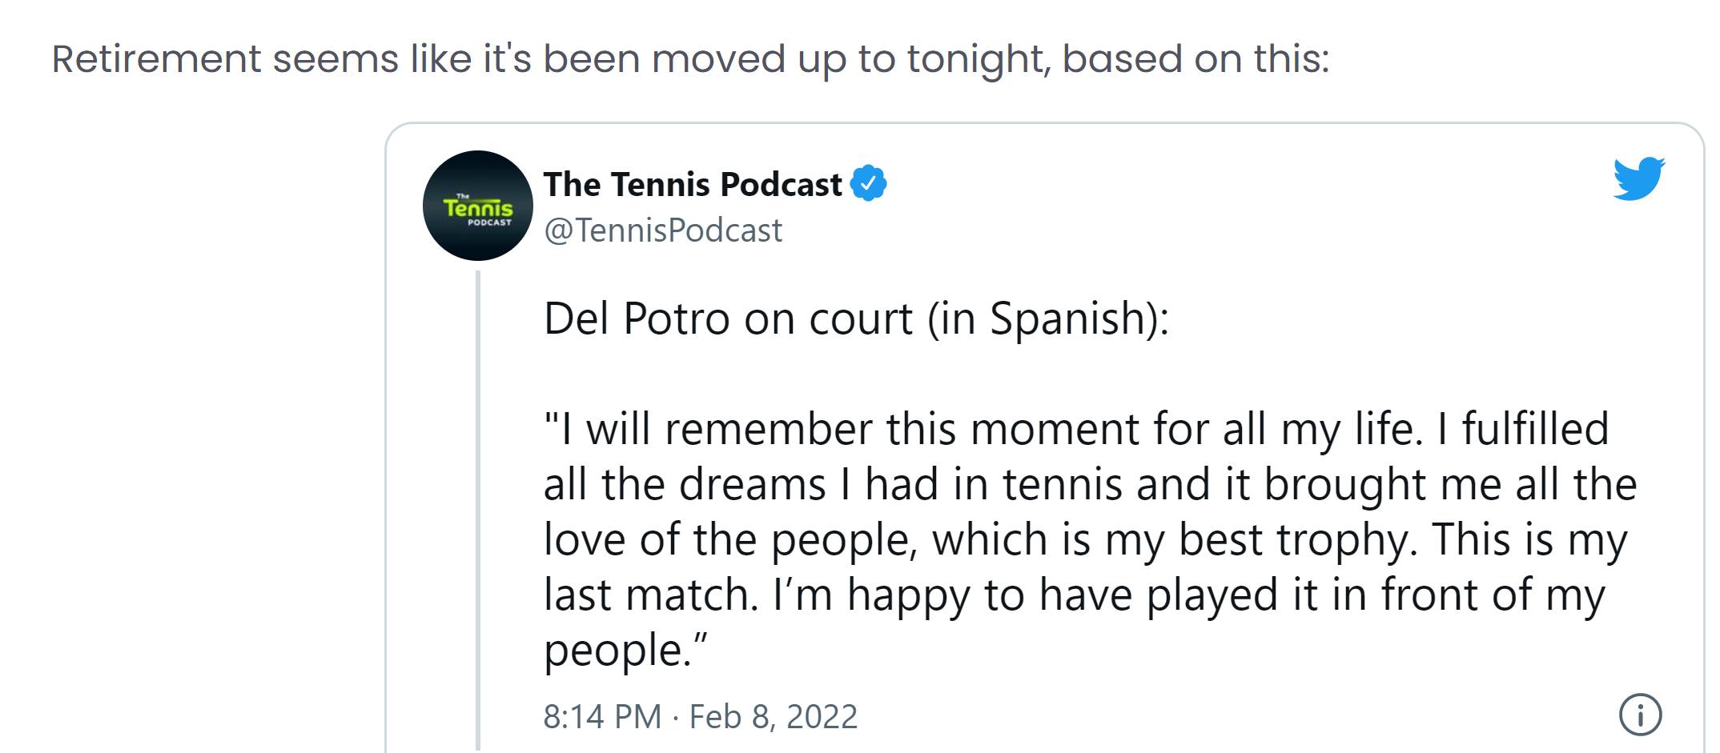1720x753 pixels.
Task: Click the 8:14 PM tweet time
Action: pos(602,716)
